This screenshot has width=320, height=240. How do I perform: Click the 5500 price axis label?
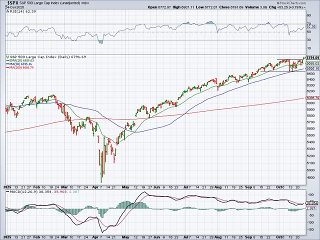310,135
